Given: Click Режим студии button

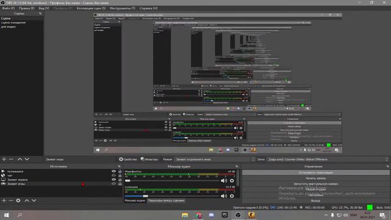Looking at the screenshot, I should pos(316,189).
